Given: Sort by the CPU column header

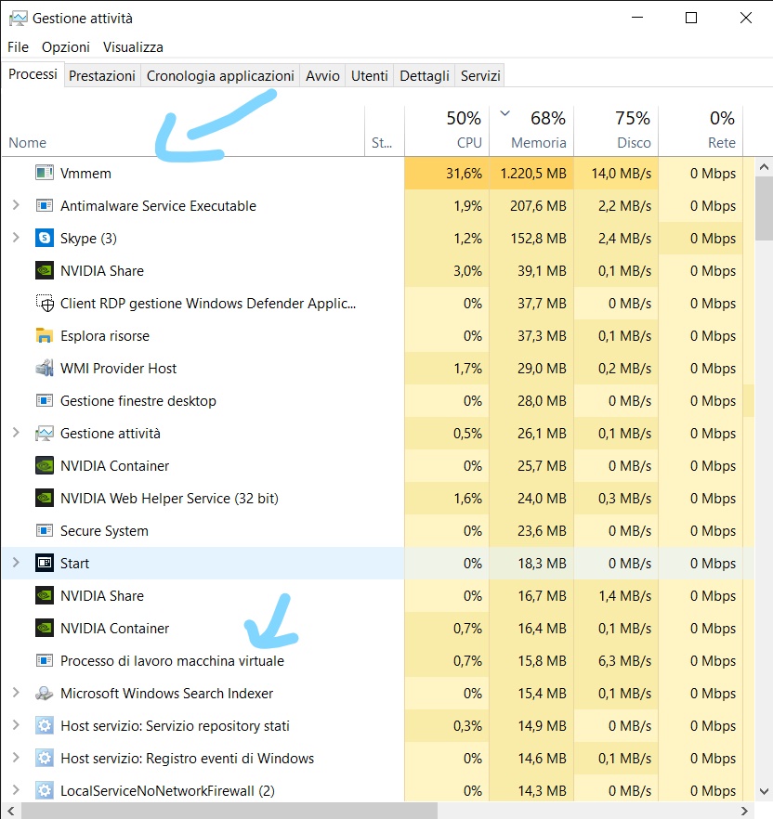Looking at the screenshot, I should (447, 131).
